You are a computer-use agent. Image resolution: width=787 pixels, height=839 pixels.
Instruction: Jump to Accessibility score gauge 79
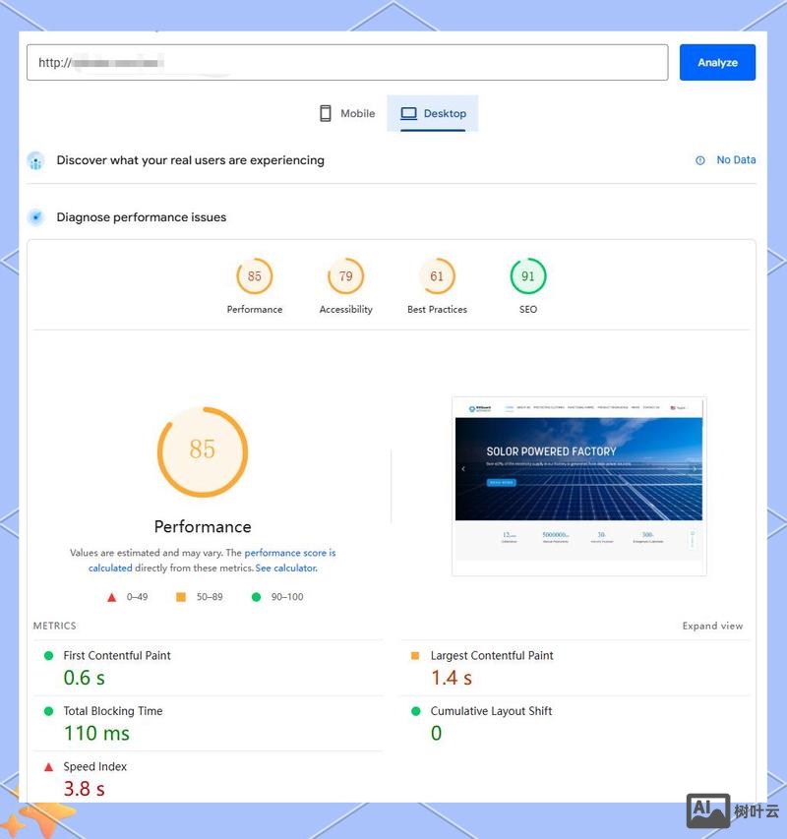click(346, 276)
